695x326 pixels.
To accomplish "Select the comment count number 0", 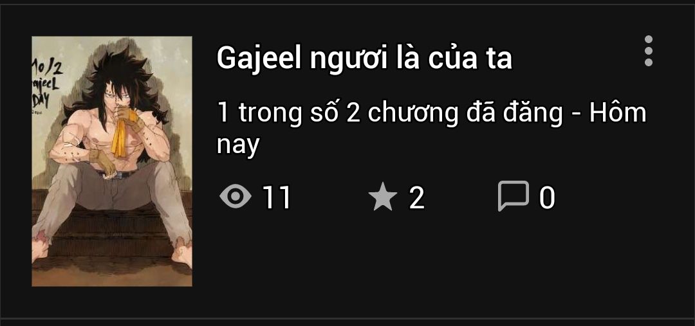I will click(547, 197).
